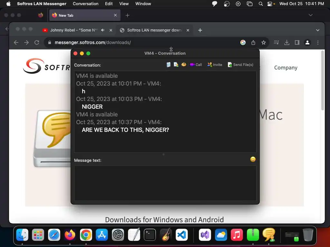Click the Chrome page vertical scrollbar
330x247 pixels.
(x=322, y=80)
